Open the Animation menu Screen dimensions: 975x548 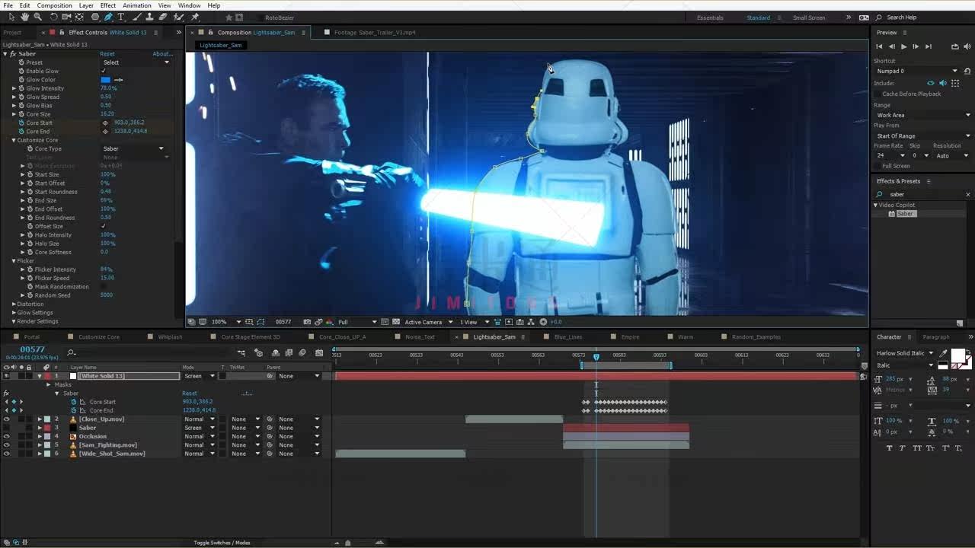tap(136, 5)
